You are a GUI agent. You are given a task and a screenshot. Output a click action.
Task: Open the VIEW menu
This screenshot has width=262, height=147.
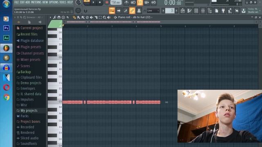tap(45, 2)
